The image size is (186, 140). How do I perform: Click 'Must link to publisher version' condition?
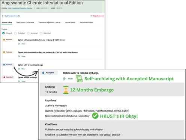[83, 135]
